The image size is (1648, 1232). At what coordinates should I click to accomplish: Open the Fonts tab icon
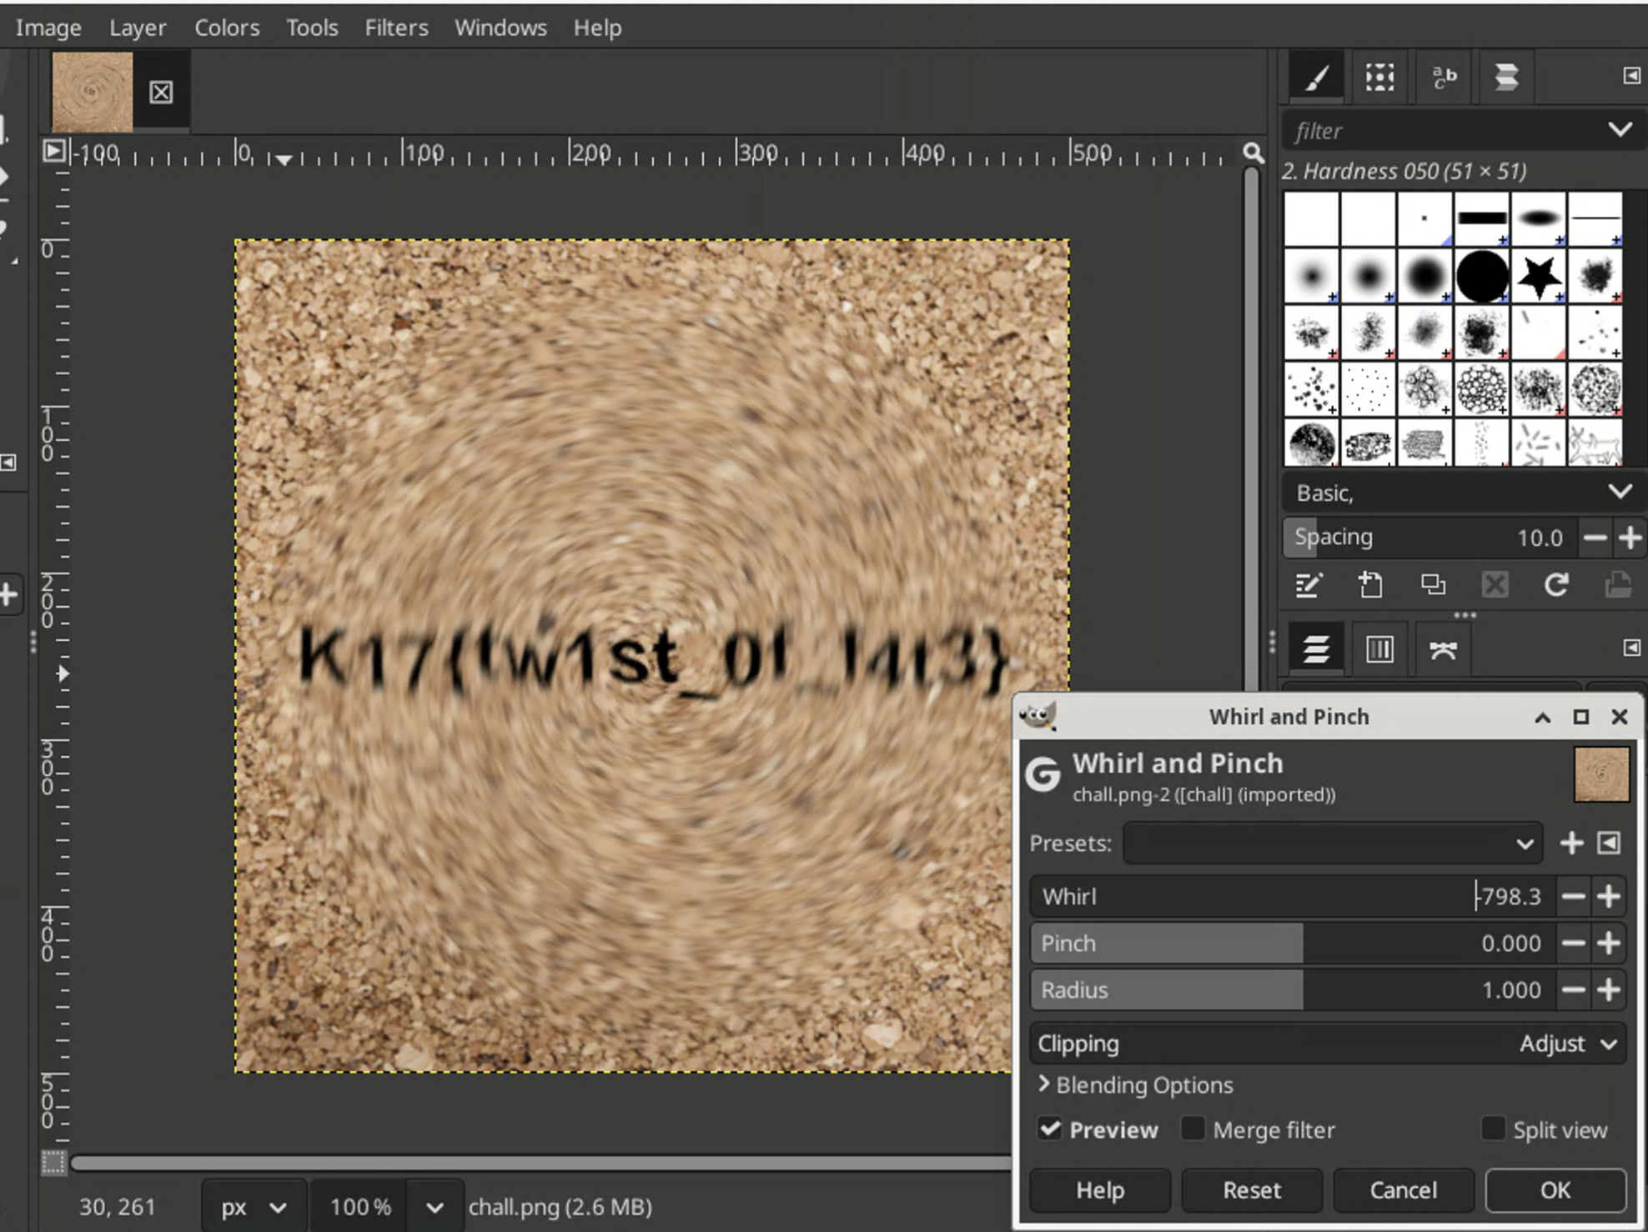click(x=1444, y=78)
